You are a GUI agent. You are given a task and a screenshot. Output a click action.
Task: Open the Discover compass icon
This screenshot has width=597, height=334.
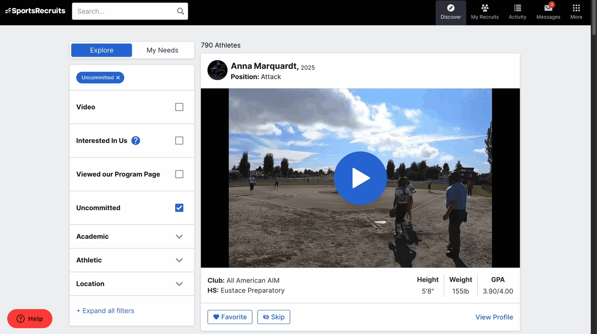pyautogui.click(x=451, y=8)
